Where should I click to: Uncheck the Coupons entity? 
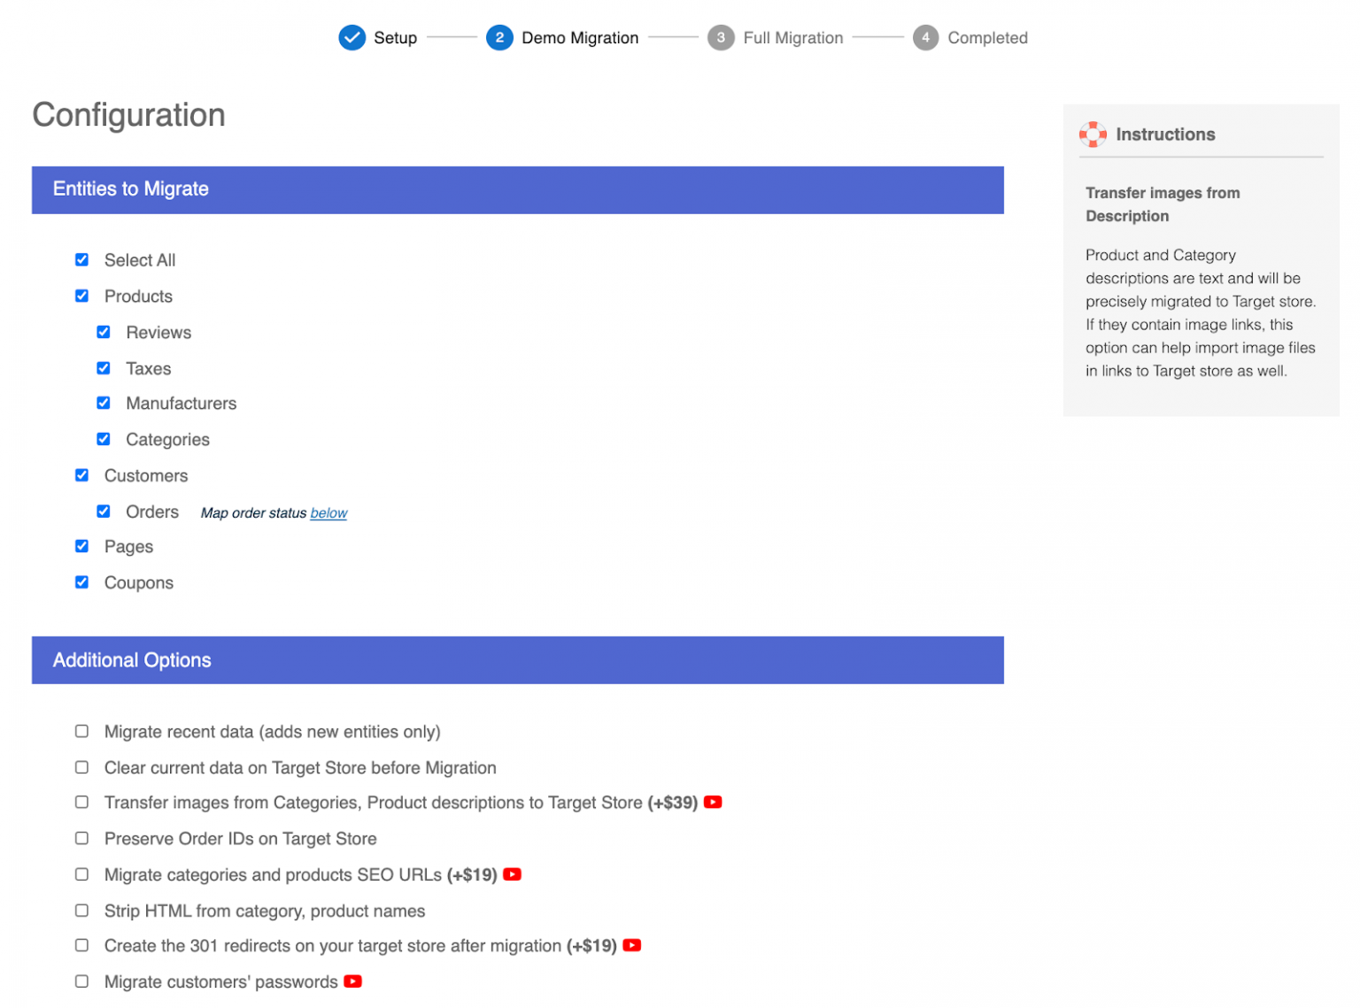81,581
